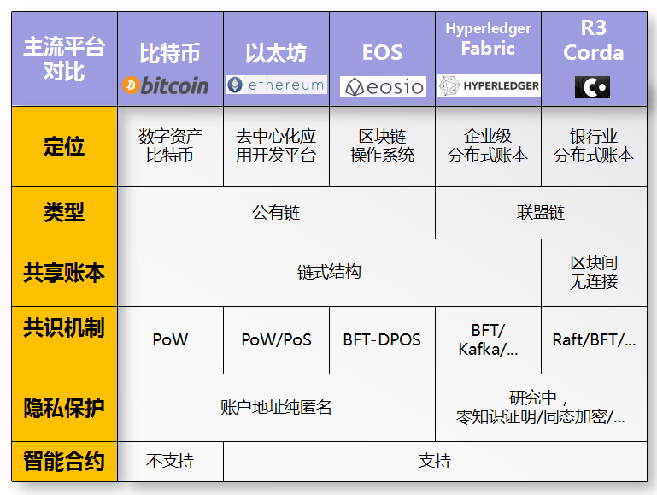This screenshot has width=657, height=495.
Task: Select the 隐私保护 row header
Action: pyautogui.click(x=64, y=407)
